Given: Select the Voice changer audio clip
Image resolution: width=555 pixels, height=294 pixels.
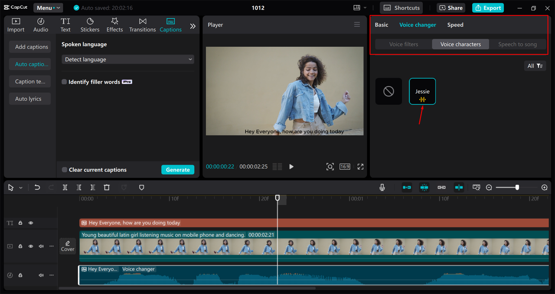Looking at the screenshot, I should tap(314, 275).
